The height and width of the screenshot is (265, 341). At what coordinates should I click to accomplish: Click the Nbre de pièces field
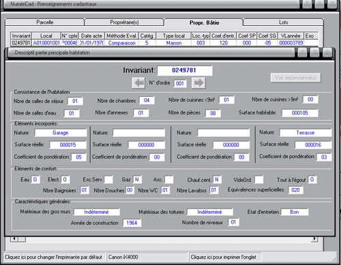213,113
